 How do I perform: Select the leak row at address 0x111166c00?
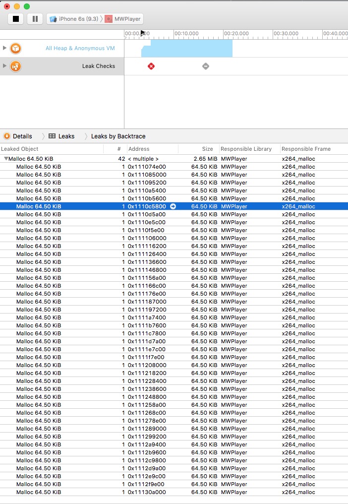174,286
